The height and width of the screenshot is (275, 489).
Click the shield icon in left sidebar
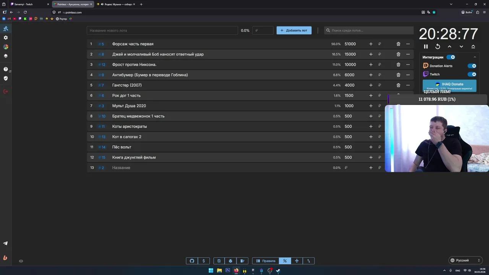coord(5,78)
